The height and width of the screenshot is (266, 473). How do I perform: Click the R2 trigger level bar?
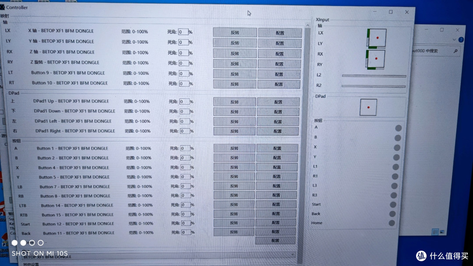click(x=374, y=86)
